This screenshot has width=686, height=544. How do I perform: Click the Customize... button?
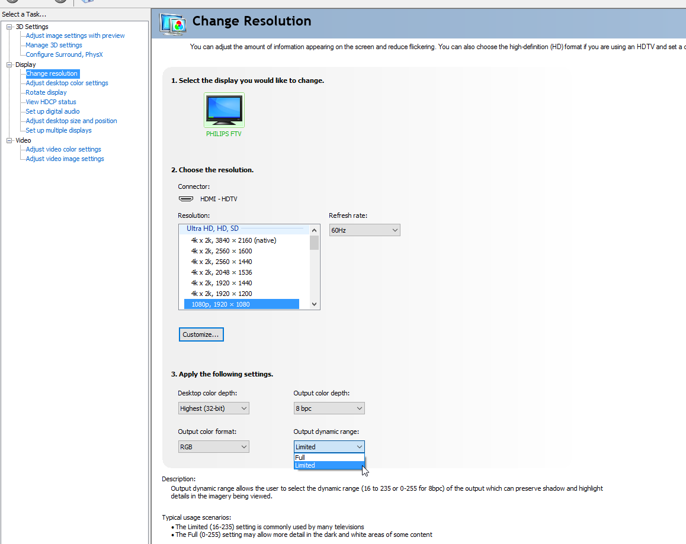201,334
